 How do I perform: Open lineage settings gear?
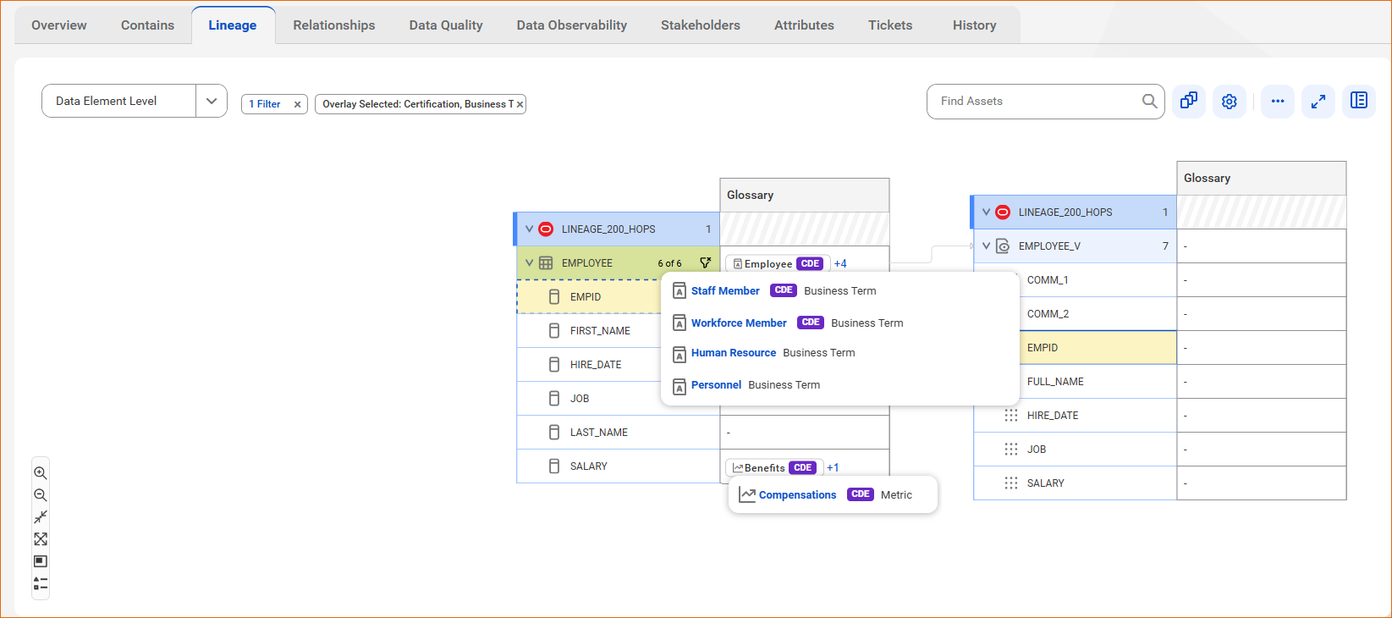(1230, 101)
